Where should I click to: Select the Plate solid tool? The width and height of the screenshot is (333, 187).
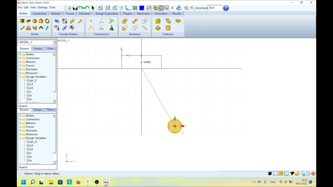point(28,28)
